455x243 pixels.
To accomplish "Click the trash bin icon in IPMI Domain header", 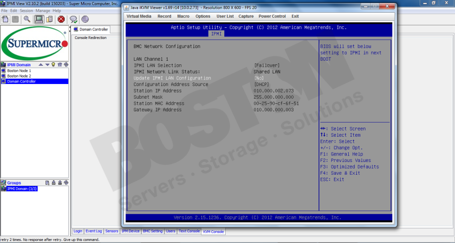I will pos(60,65).
